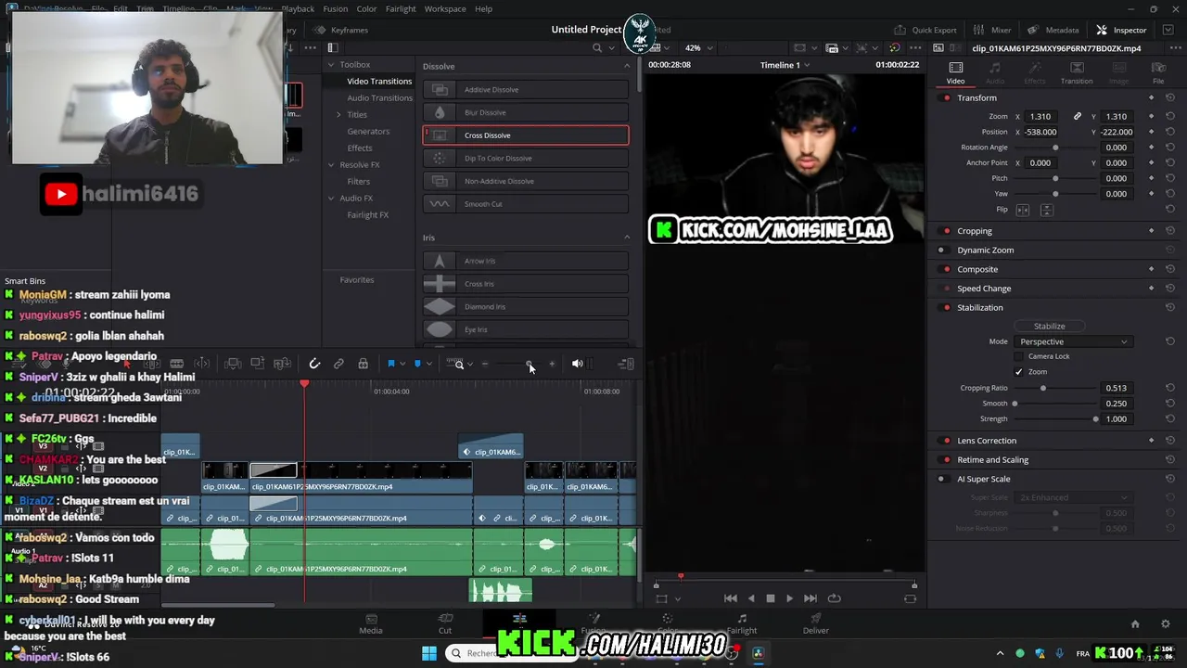The height and width of the screenshot is (668, 1187).
Task: Open the Help menu
Action: pos(483,8)
